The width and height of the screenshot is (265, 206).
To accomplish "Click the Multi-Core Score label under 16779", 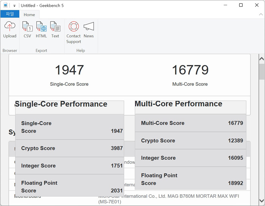I will click(190, 84).
